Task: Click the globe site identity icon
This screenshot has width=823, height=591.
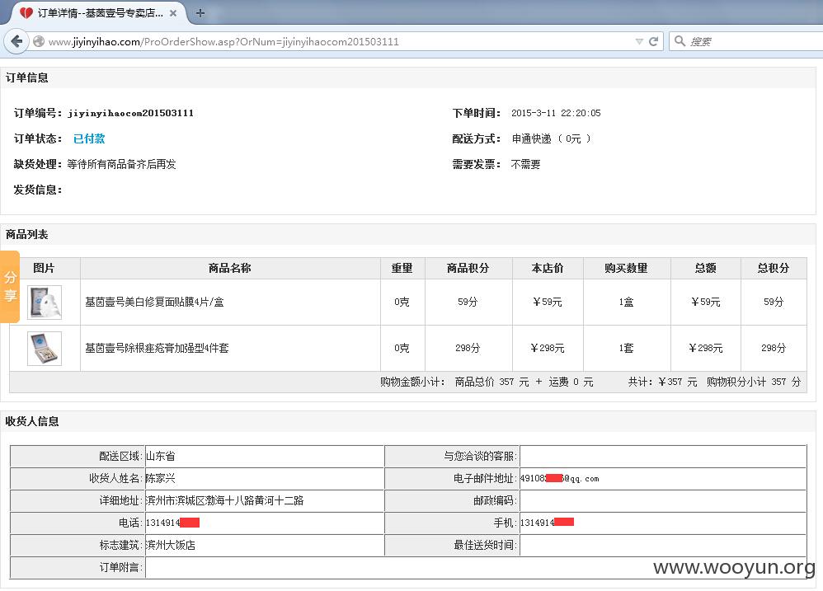Action: [x=38, y=41]
